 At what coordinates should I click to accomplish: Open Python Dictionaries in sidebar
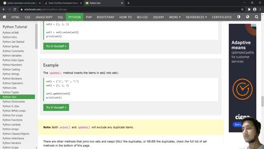coord(14,101)
